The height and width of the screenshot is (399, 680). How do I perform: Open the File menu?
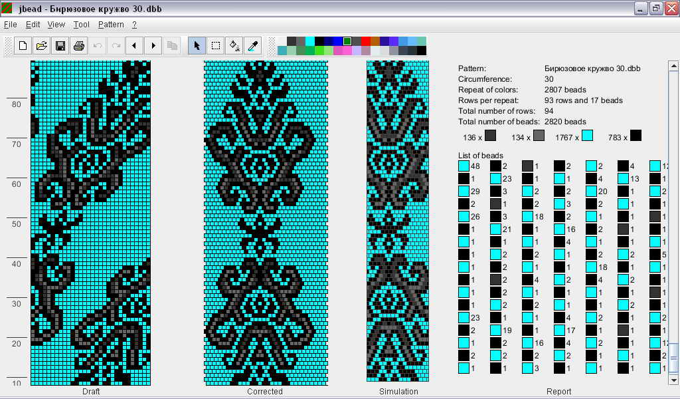11,25
